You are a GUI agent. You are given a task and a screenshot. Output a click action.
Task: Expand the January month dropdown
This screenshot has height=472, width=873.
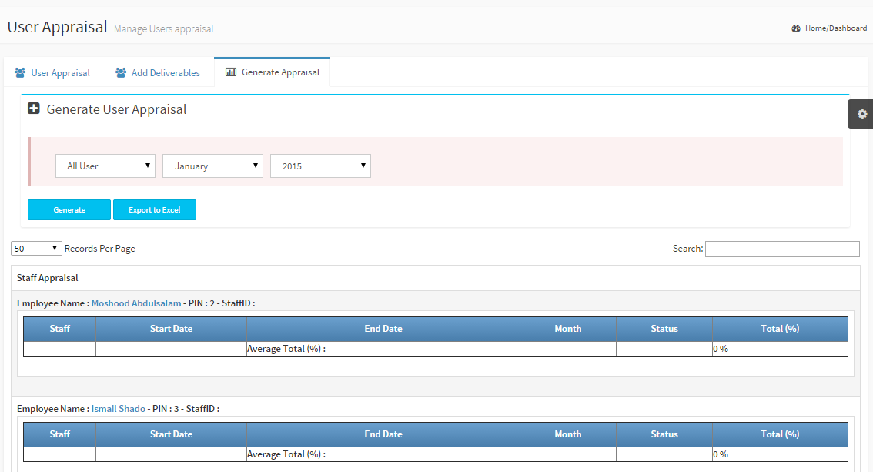(212, 166)
